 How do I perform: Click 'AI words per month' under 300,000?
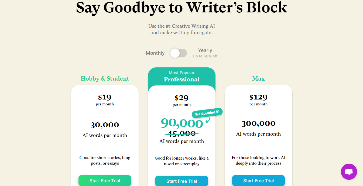point(259,134)
